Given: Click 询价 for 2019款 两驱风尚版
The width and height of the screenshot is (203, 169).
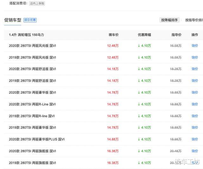Looking at the screenshot, I should (x=195, y=57).
